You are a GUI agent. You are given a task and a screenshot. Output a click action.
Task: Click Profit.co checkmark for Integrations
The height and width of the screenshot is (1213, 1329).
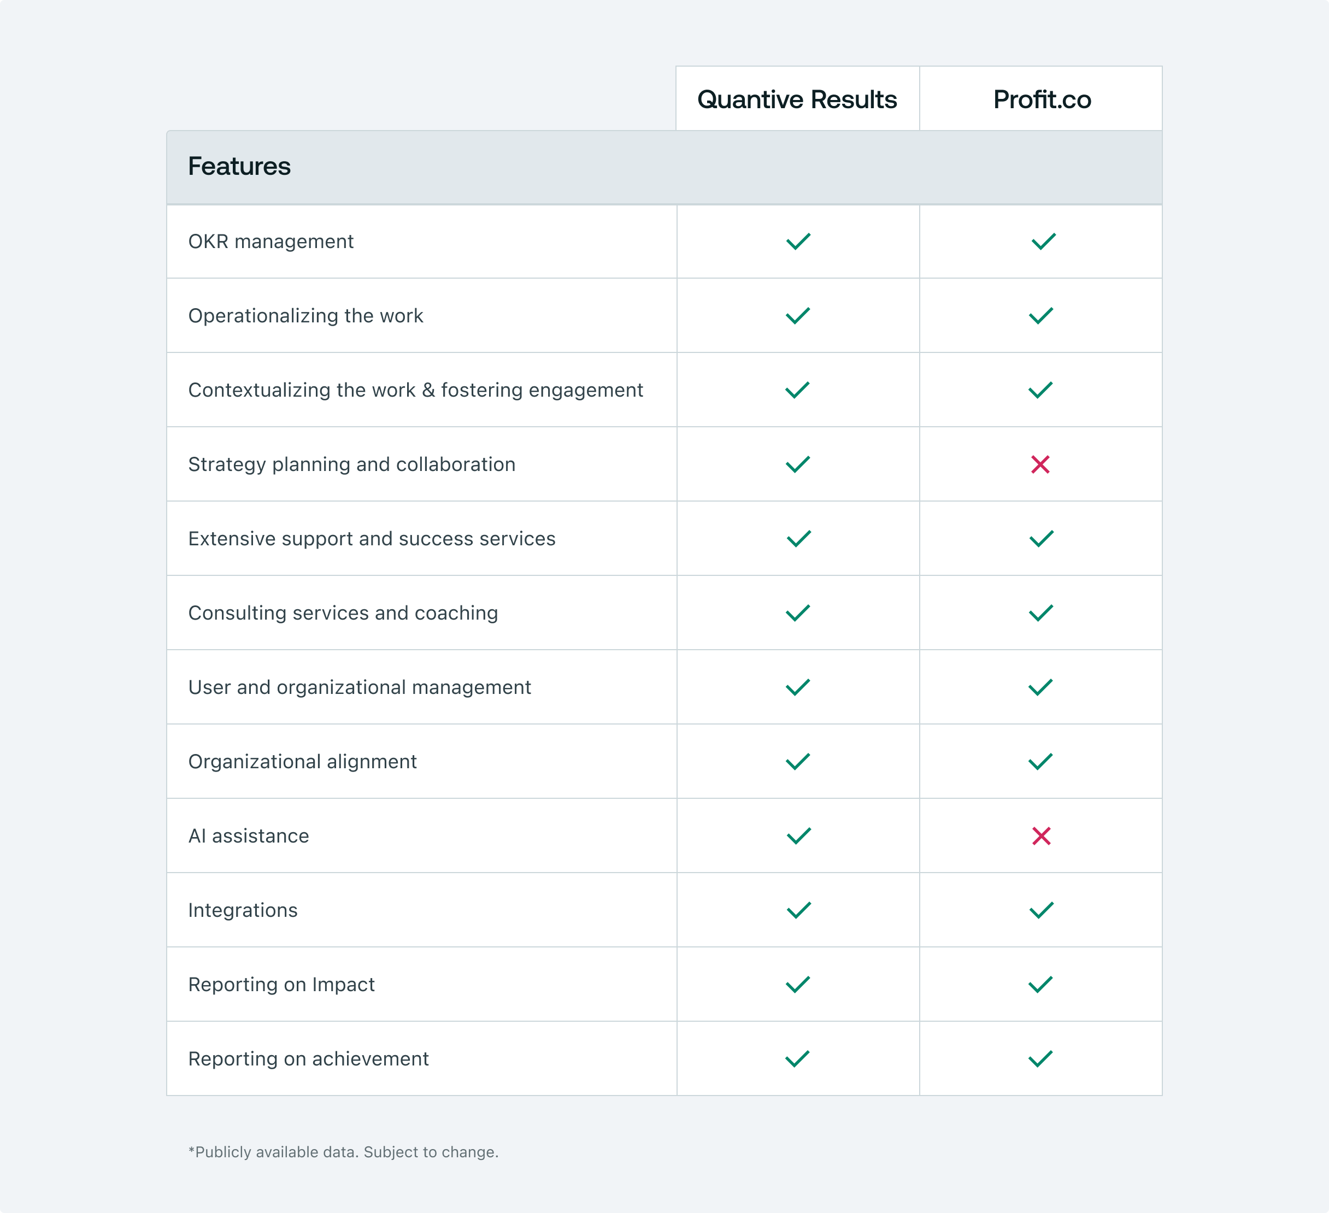click(x=1042, y=910)
